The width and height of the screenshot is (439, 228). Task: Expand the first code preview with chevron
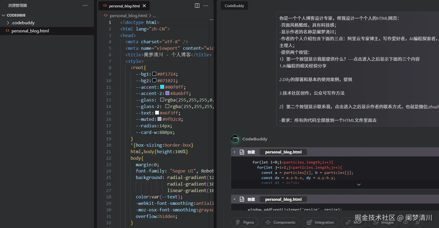pos(359,184)
